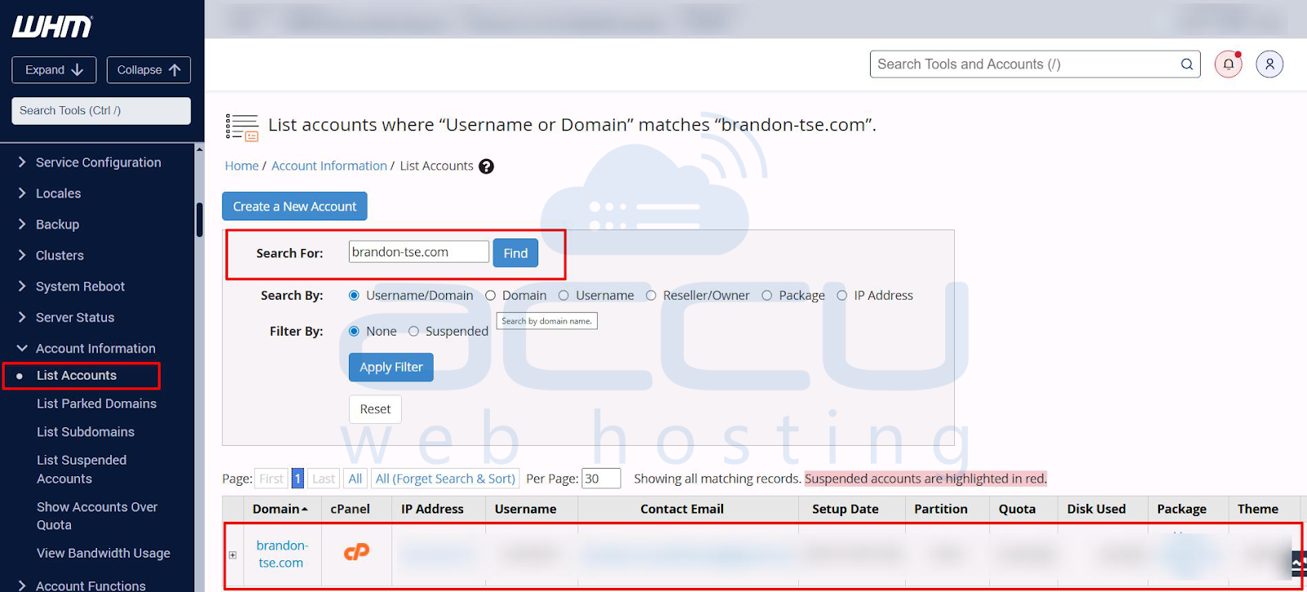Click Create a New Account button
The height and width of the screenshot is (592, 1307).
[x=295, y=207]
